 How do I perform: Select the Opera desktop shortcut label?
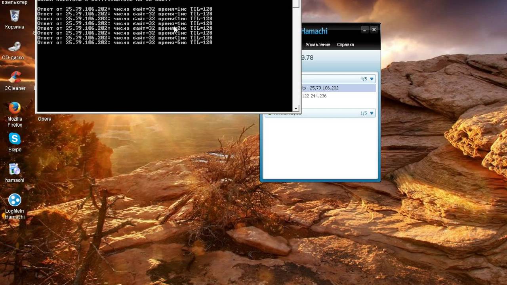click(x=44, y=119)
